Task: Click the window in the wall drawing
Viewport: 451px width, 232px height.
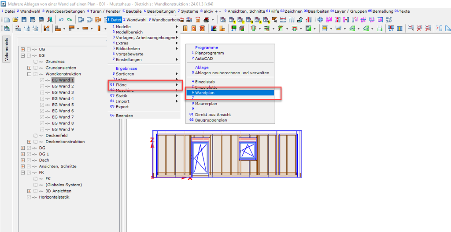Action: 248,149
